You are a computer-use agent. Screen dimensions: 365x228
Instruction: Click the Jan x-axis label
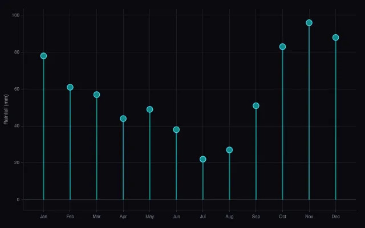(43, 217)
